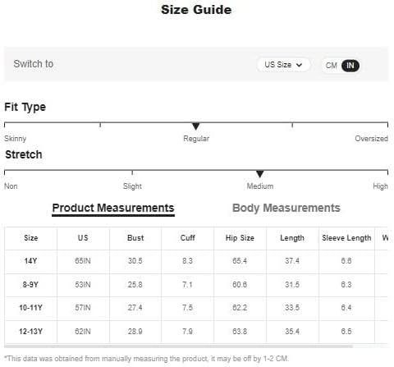Click the Oversized label on the Fit Type scale
The width and height of the screenshot is (394, 367).
point(371,139)
